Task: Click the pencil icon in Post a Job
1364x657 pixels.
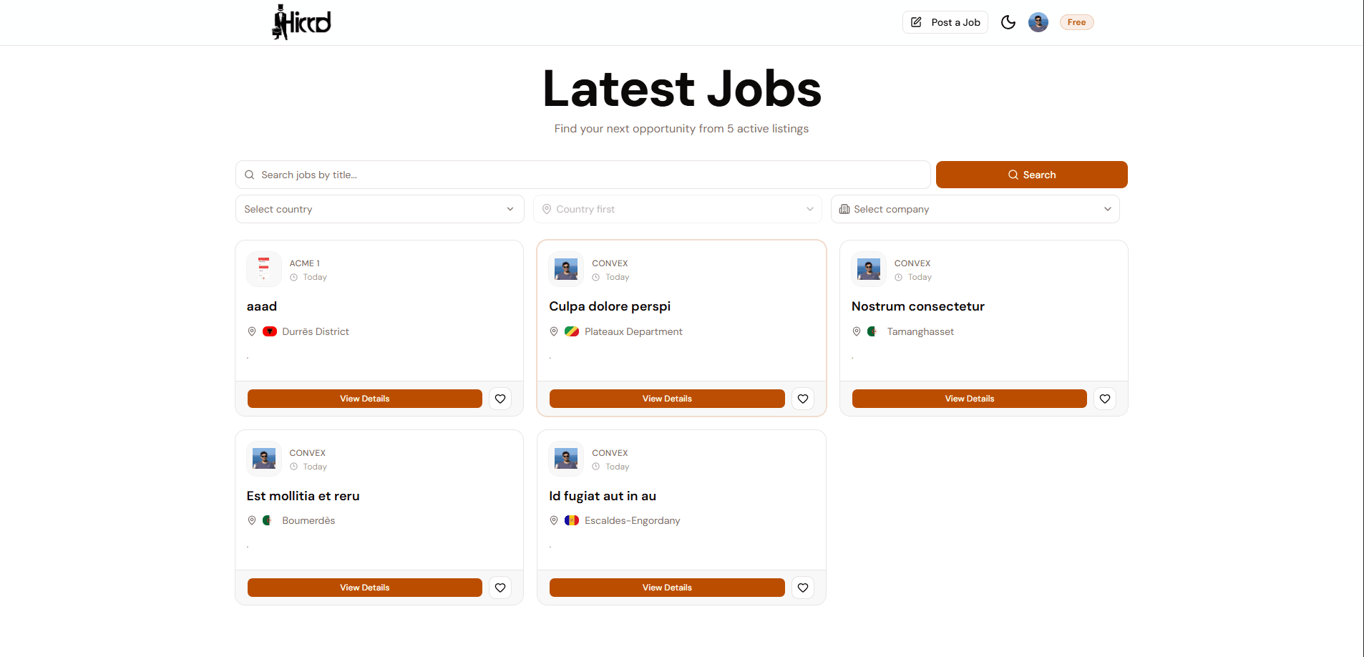Action: click(916, 22)
